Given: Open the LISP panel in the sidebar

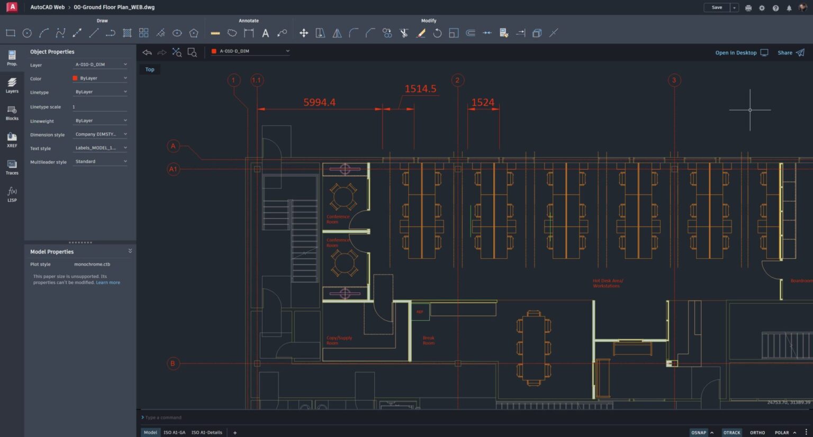Looking at the screenshot, I should [x=12, y=195].
